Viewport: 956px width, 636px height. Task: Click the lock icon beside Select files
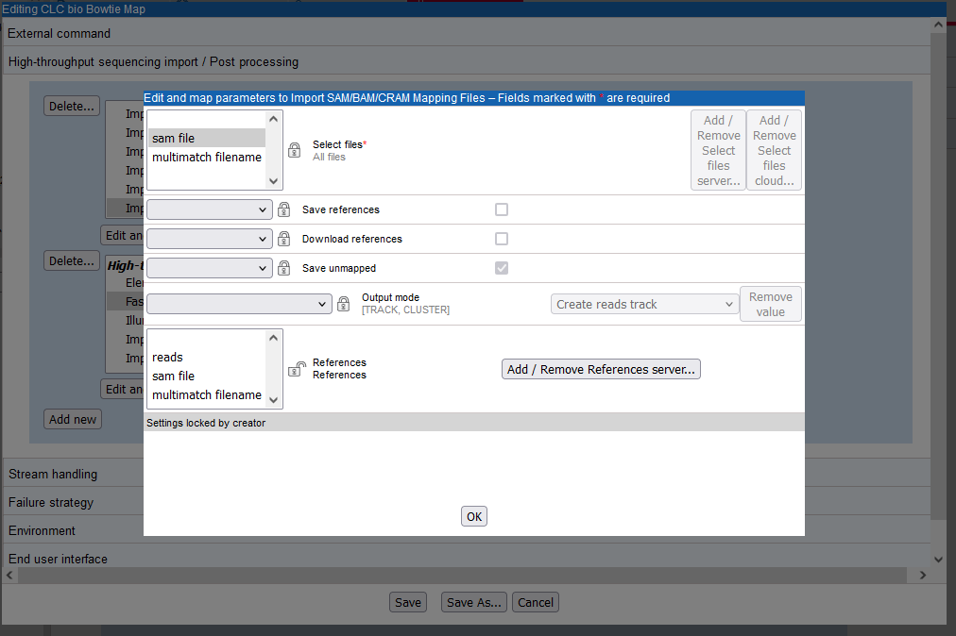click(295, 150)
